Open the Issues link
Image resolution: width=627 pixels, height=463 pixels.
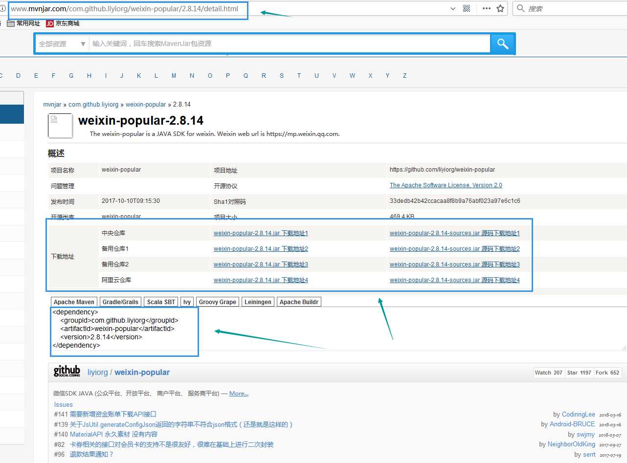click(x=64, y=404)
